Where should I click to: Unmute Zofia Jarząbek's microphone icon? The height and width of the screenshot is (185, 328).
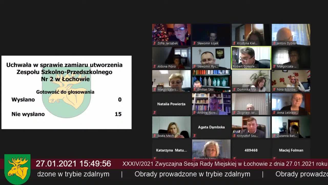tap(155, 43)
